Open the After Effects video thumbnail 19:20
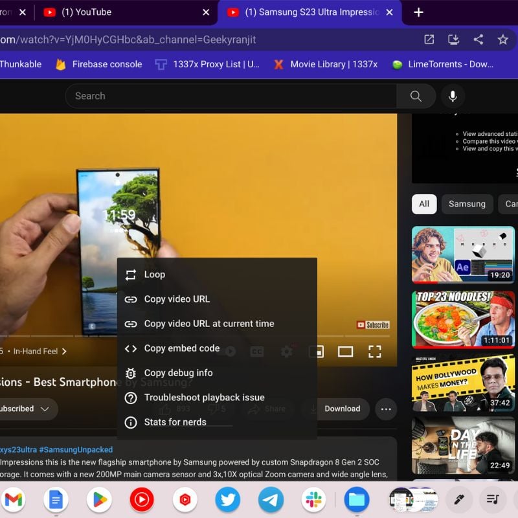 [463, 254]
